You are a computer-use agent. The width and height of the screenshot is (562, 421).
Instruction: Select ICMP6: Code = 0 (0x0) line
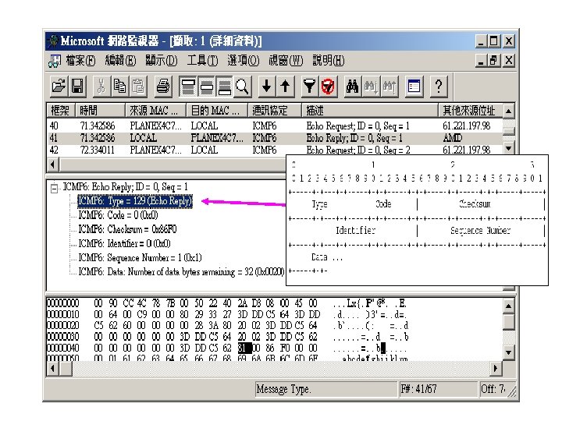click(x=118, y=215)
